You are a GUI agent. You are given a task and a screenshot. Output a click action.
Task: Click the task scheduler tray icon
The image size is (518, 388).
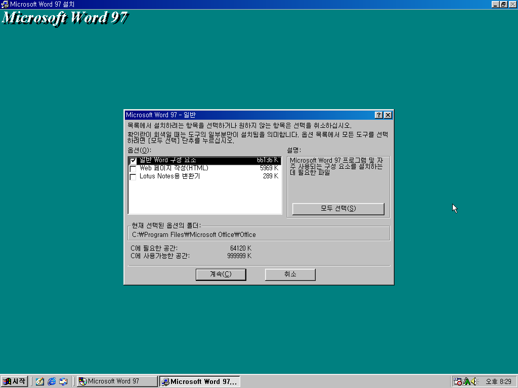tap(457, 381)
